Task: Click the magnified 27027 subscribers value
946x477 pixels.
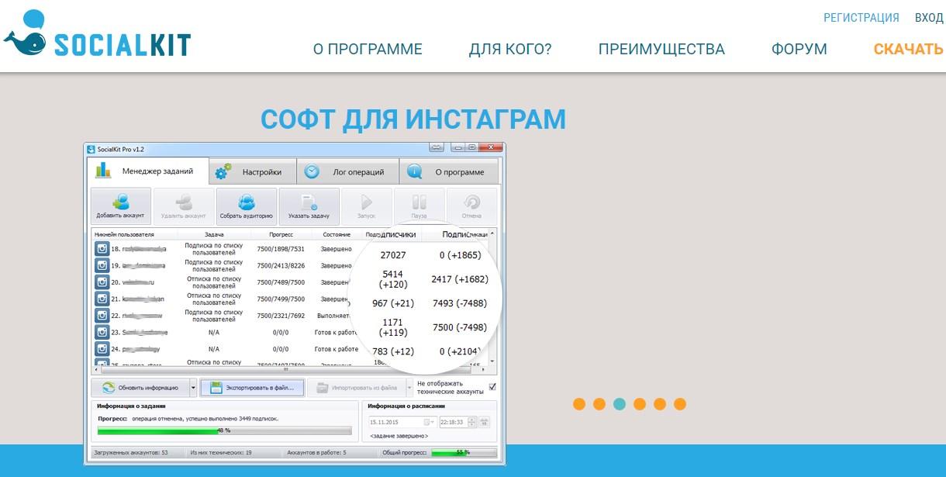Action: tap(393, 255)
